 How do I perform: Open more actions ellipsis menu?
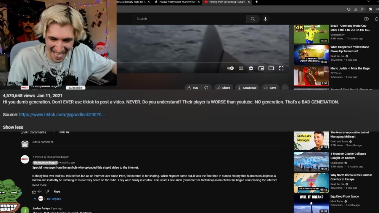click(285, 88)
